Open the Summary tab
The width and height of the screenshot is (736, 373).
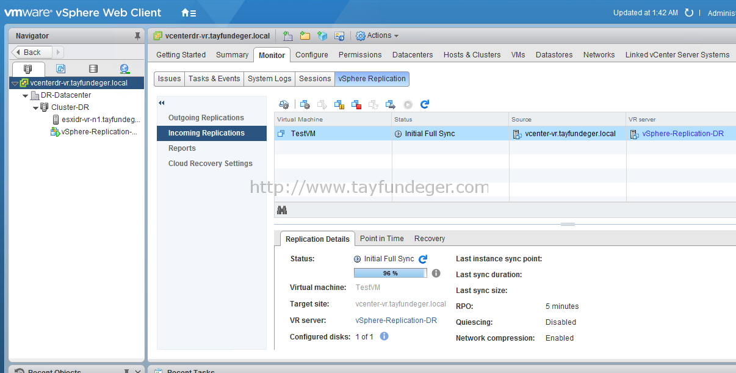(x=233, y=54)
